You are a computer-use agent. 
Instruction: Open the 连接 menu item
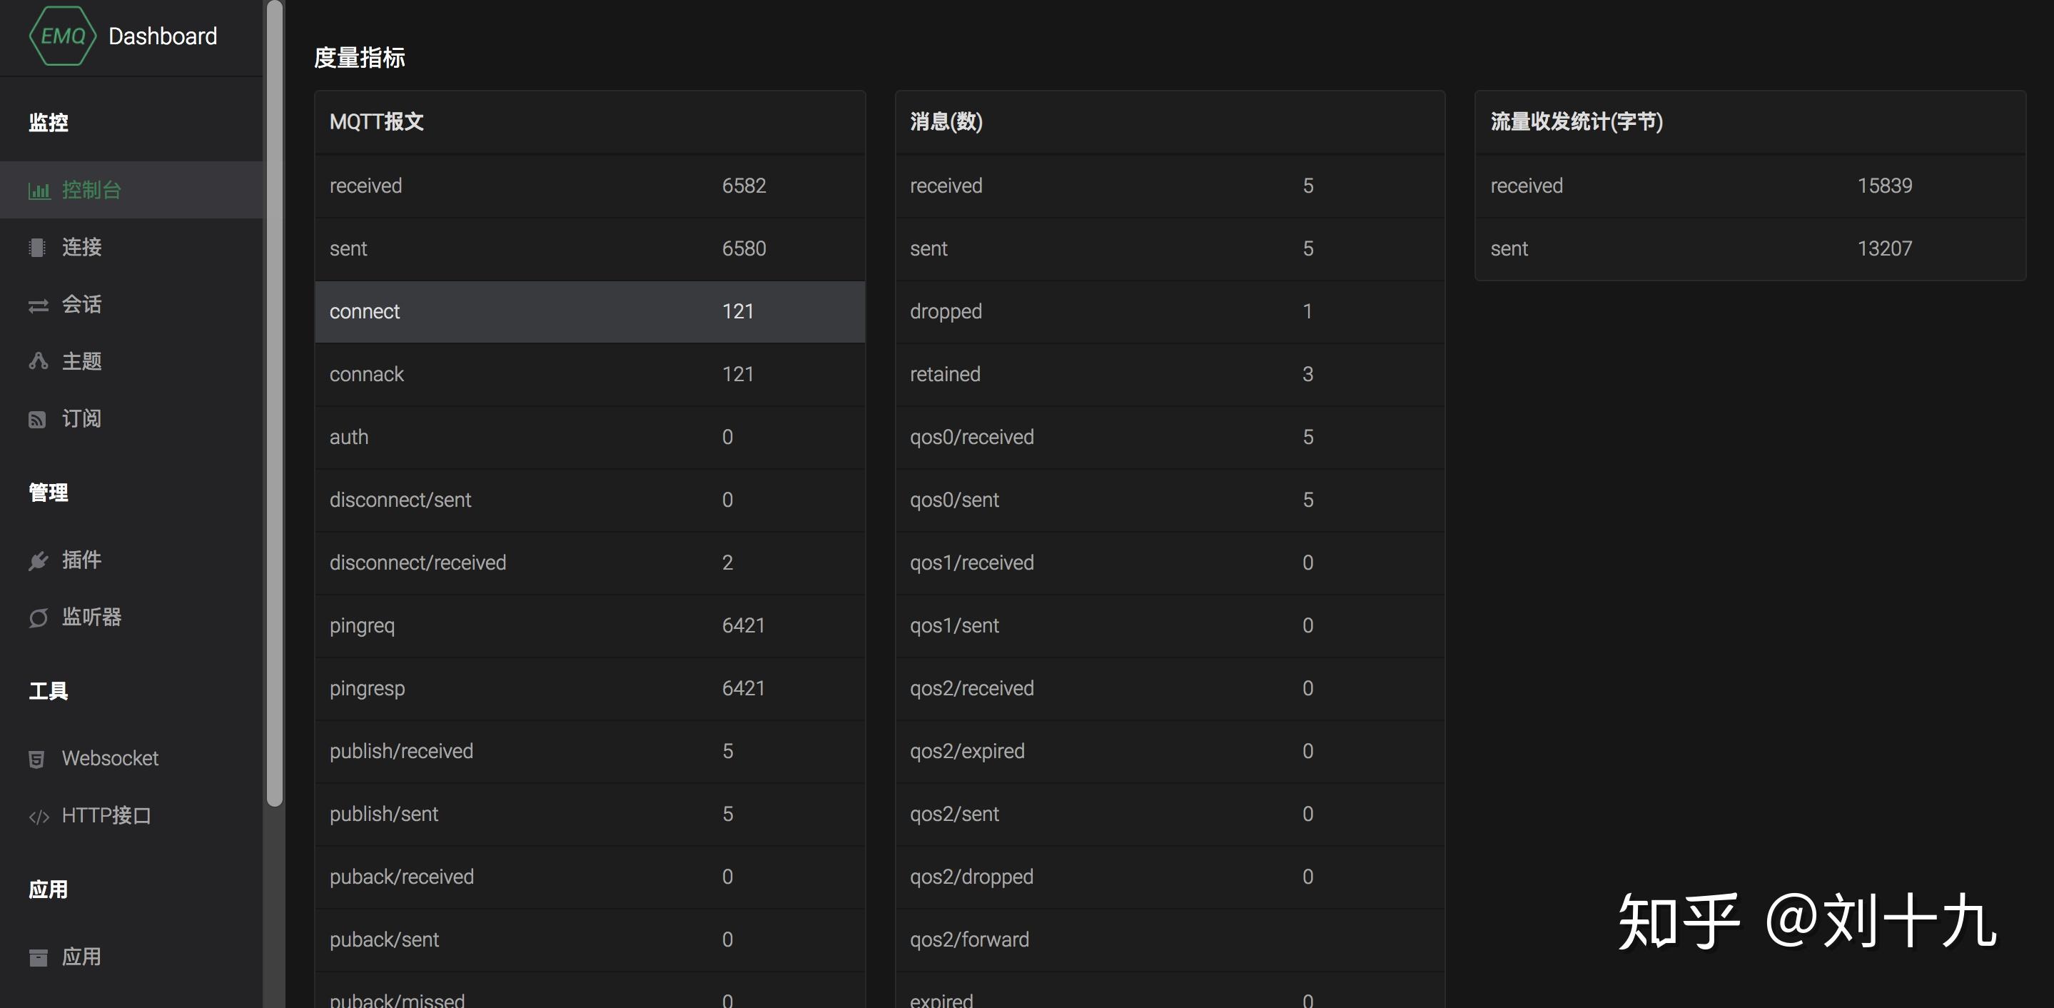81,247
